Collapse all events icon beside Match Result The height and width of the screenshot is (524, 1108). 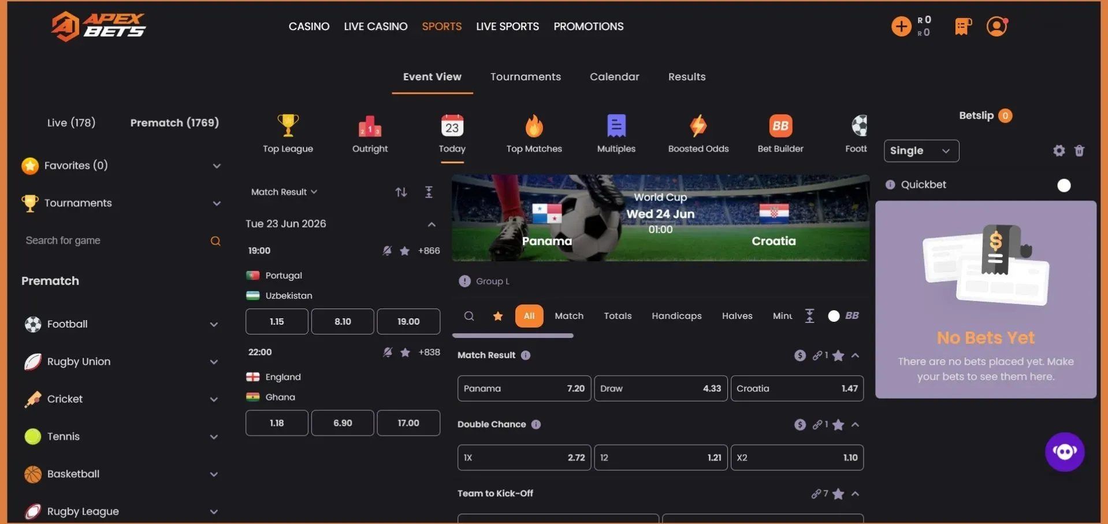point(429,192)
